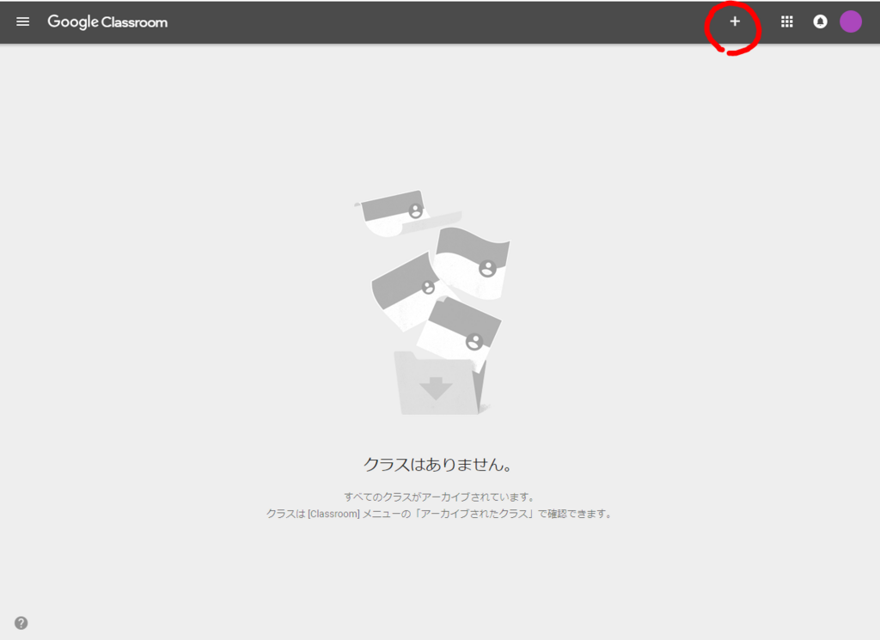This screenshot has width=880, height=640.
Task: Open help with the question mark icon
Action: pos(21,623)
